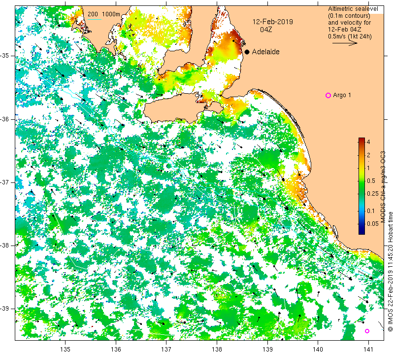Click the longitude axis label 139
Screen dimensions: 394x355
pyautogui.click(x=267, y=349)
